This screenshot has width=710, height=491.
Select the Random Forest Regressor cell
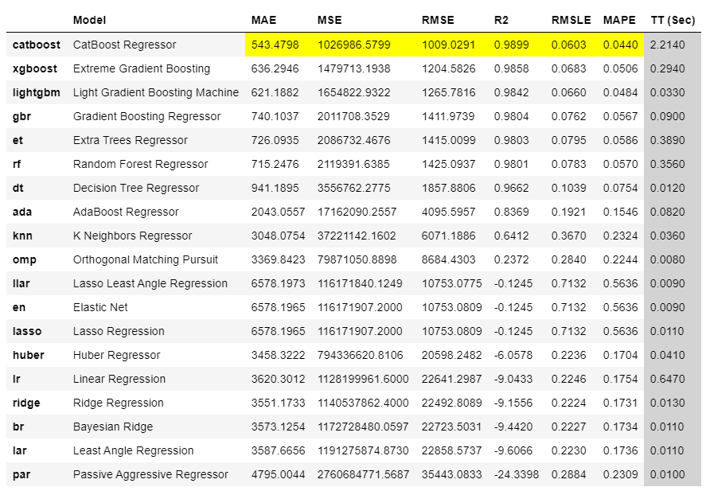pyautogui.click(x=140, y=165)
